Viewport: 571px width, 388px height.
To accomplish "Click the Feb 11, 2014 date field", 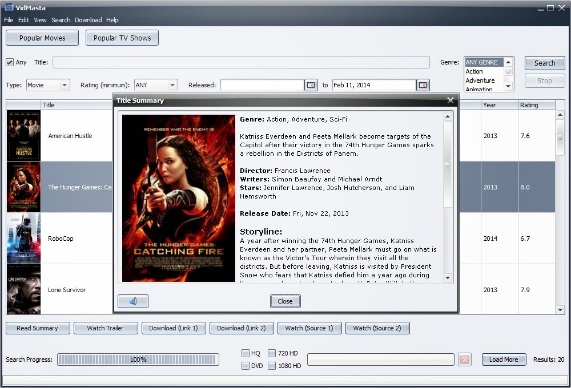I will click(374, 85).
